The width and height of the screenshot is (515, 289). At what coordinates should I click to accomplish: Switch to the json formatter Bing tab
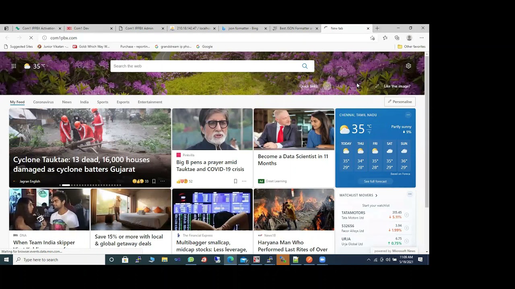point(243,28)
